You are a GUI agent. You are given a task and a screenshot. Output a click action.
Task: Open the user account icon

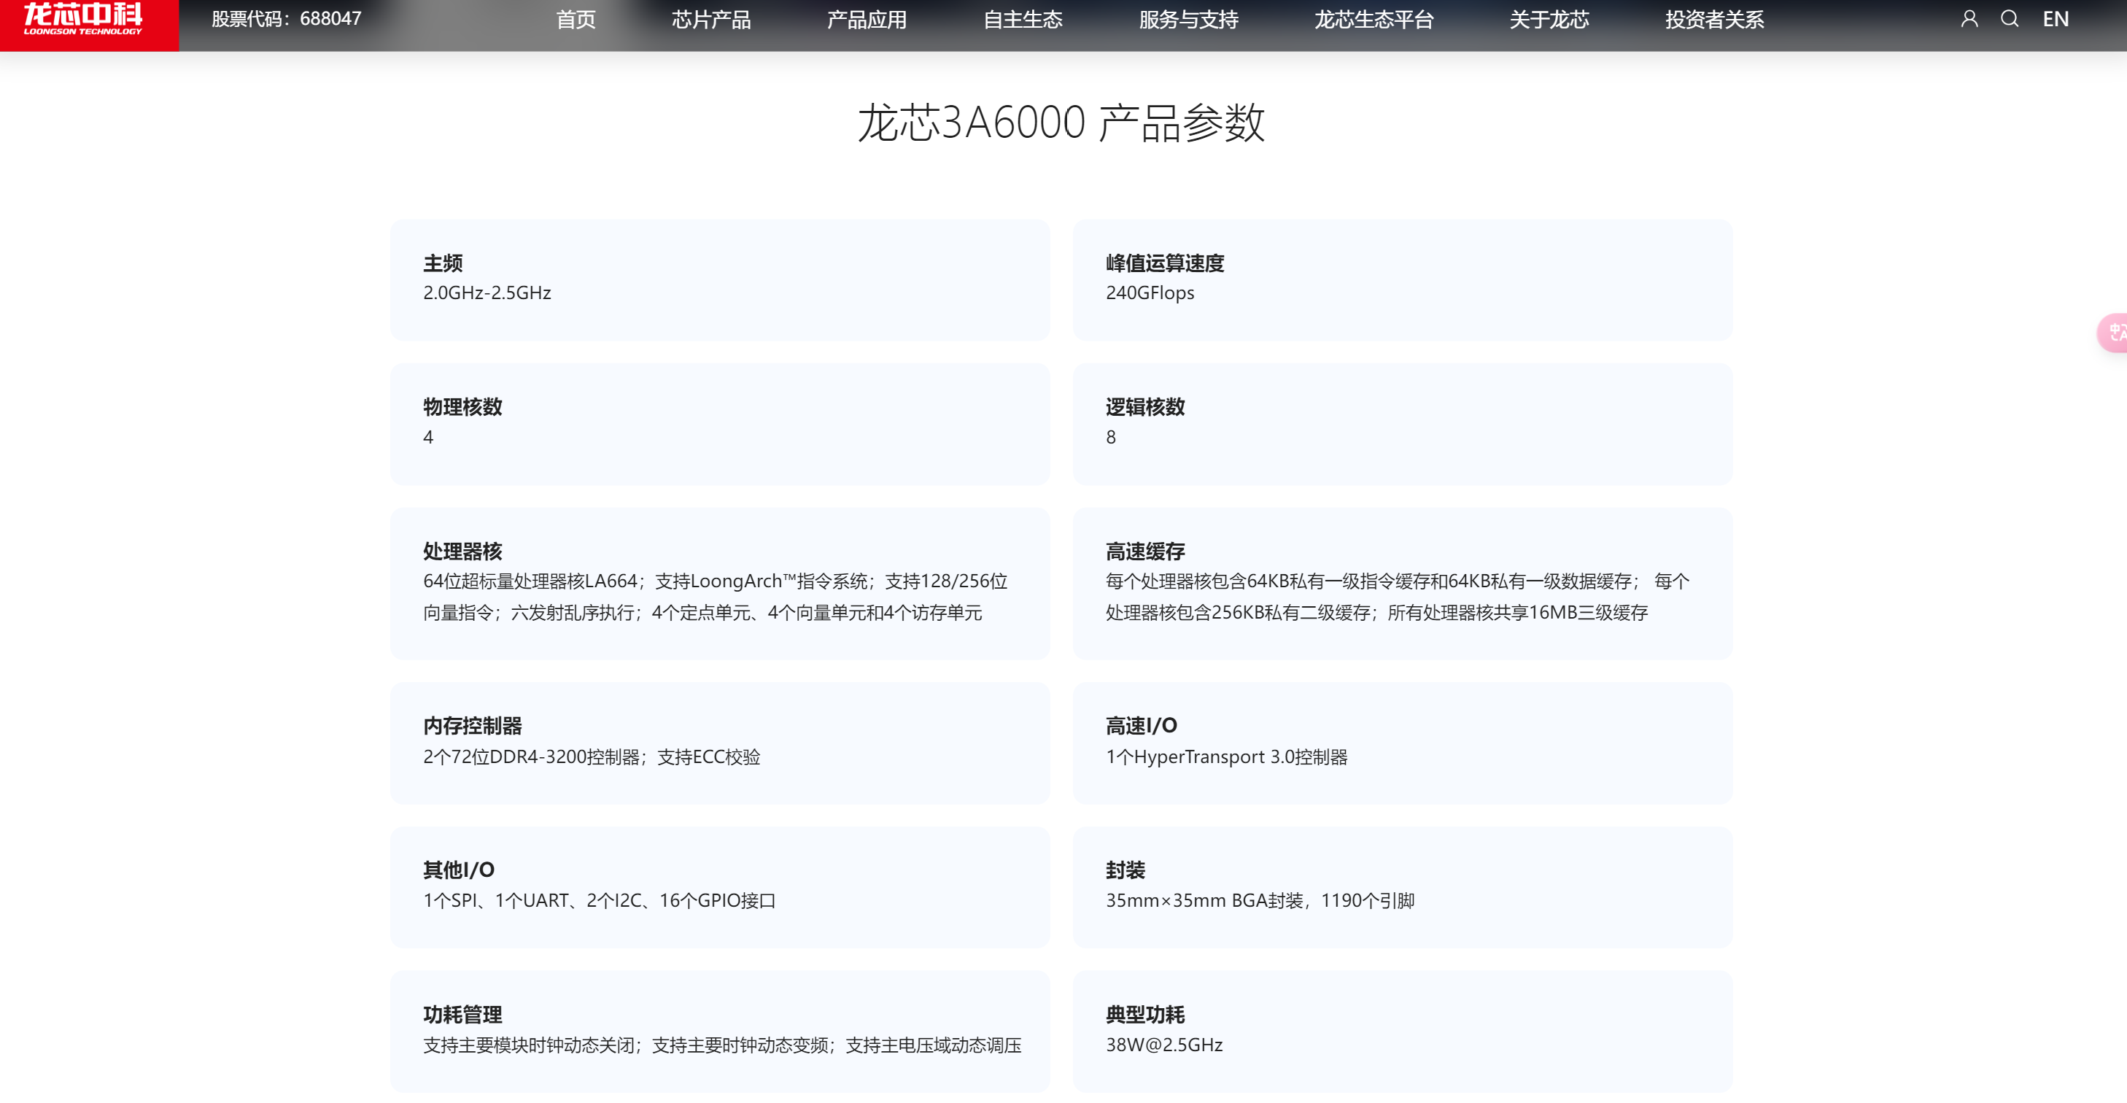1969,19
